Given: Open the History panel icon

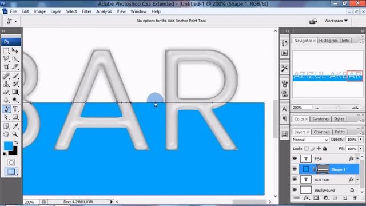Looking at the screenshot, I should [x=285, y=43].
